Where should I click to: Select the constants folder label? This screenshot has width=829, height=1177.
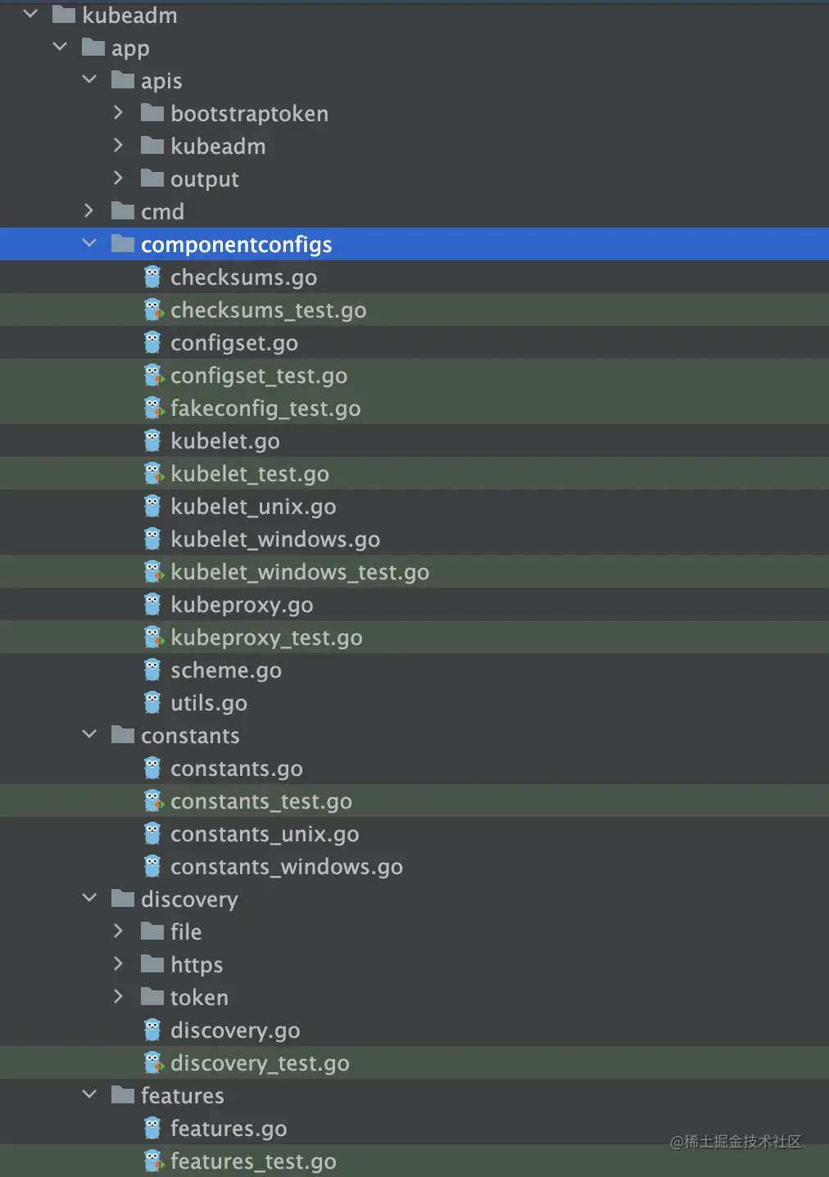[190, 736]
